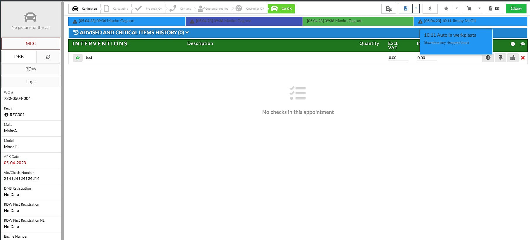Delete test intervention with red X
This screenshot has width=530, height=240.
coord(523,58)
